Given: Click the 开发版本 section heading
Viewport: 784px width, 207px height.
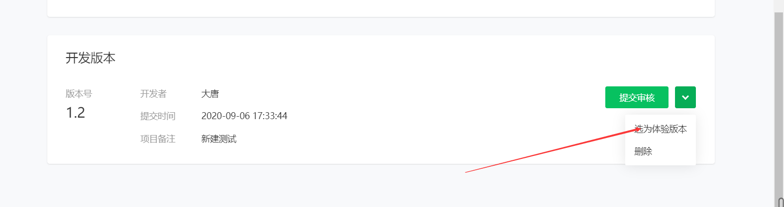Looking at the screenshot, I should 91,58.
